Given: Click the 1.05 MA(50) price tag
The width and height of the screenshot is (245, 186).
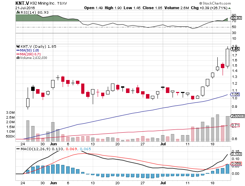Looking at the screenshot, I should point(235,94).
